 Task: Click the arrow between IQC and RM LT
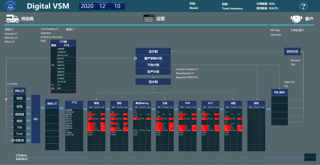tap(43, 108)
